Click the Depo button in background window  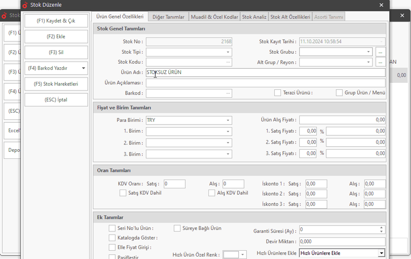pyautogui.click(x=12, y=150)
